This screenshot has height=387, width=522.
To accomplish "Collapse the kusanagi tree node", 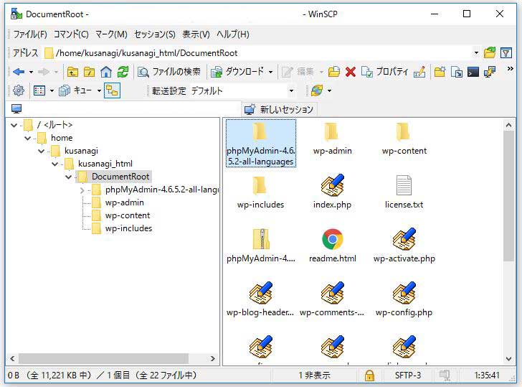I will pyautogui.click(x=42, y=151).
